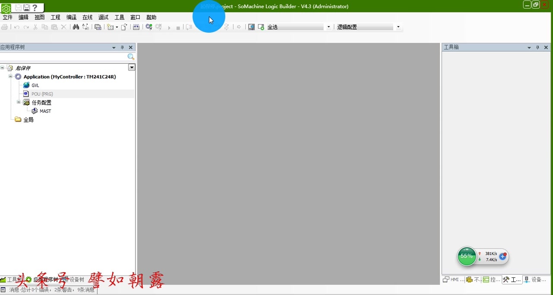Open dropdown button on the 起保停 row

tap(132, 67)
